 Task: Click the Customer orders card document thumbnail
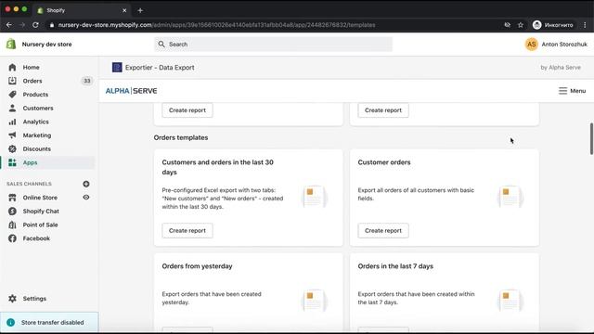510,197
